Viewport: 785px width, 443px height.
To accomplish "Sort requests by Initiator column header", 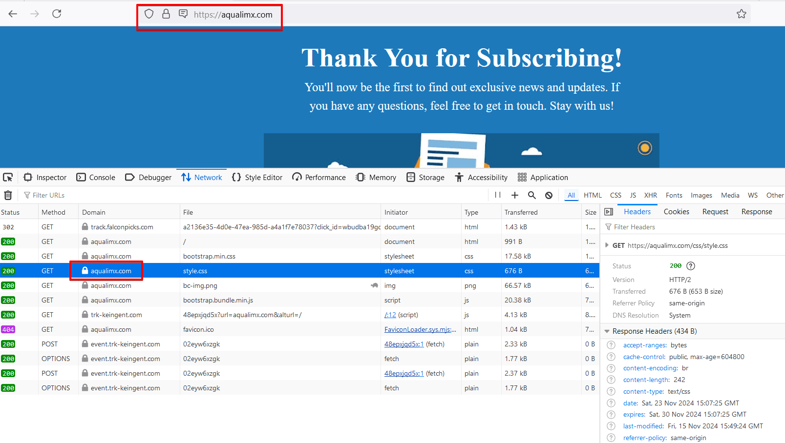I will tap(421, 212).
